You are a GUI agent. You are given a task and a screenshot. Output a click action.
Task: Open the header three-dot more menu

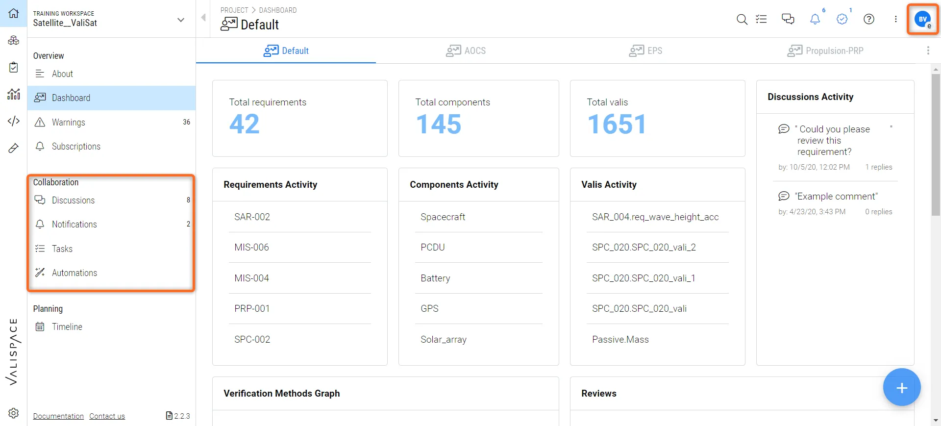pos(895,19)
